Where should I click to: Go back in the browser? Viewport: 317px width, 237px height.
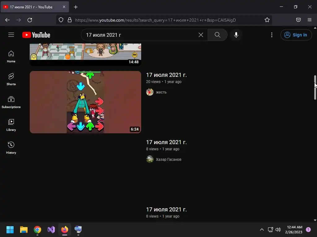click(x=7, y=20)
